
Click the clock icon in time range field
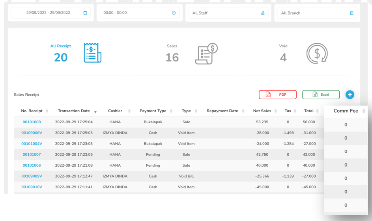[x=174, y=13]
